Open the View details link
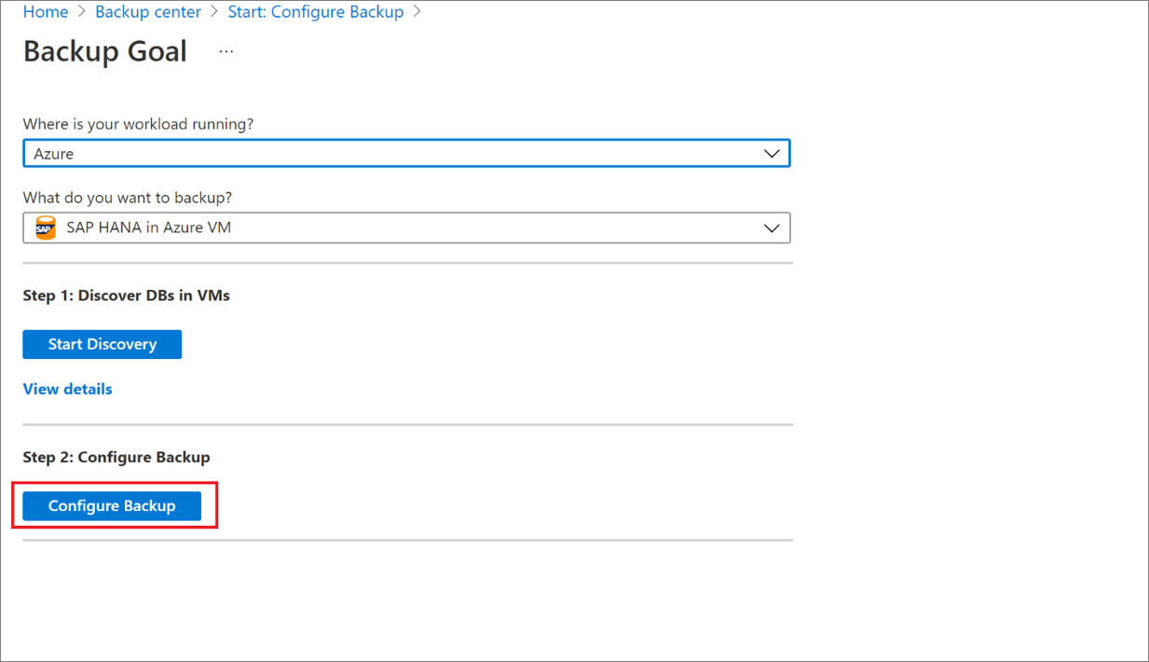1149x662 pixels. click(x=66, y=389)
